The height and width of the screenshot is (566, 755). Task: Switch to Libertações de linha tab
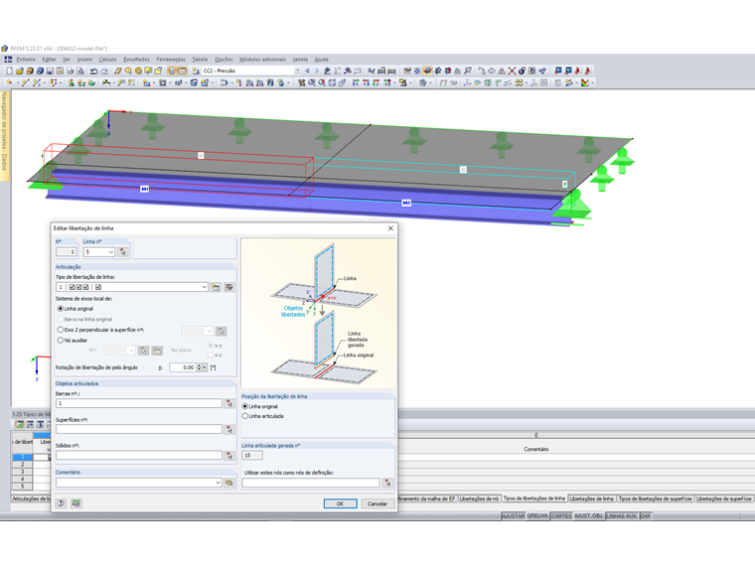pyautogui.click(x=592, y=498)
